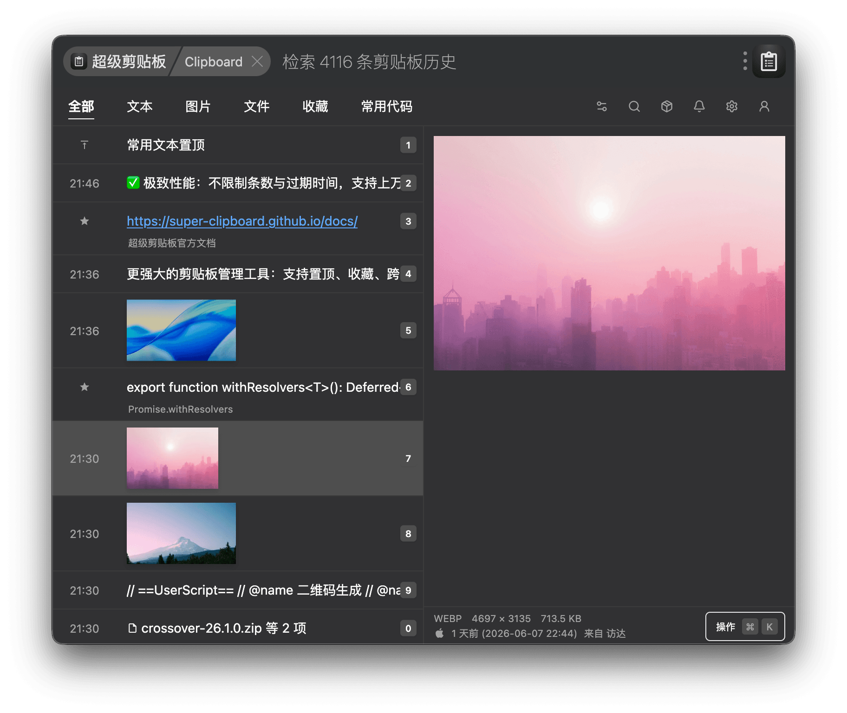Image resolution: width=847 pixels, height=713 pixels.
Task: Click the clipboard app icon at top right
Action: (x=769, y=61)
